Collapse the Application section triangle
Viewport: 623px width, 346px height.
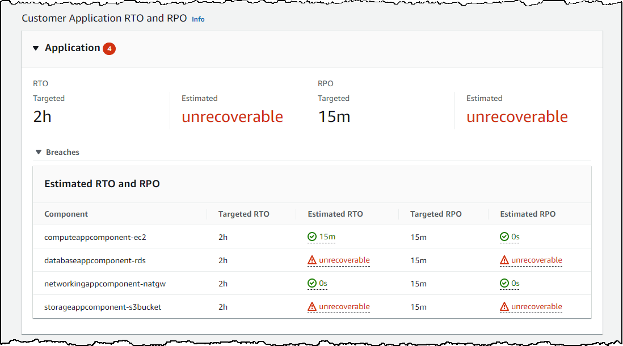[x=36, y=48]
